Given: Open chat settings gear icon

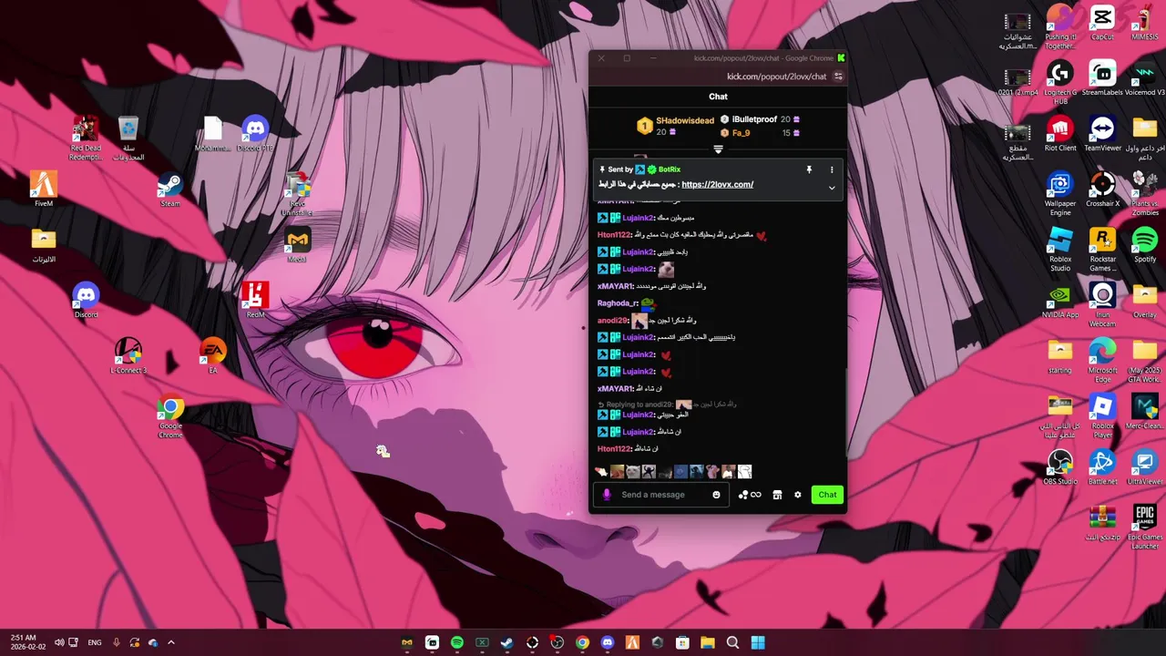Looking at the screenshot, I should pos(798,495).
